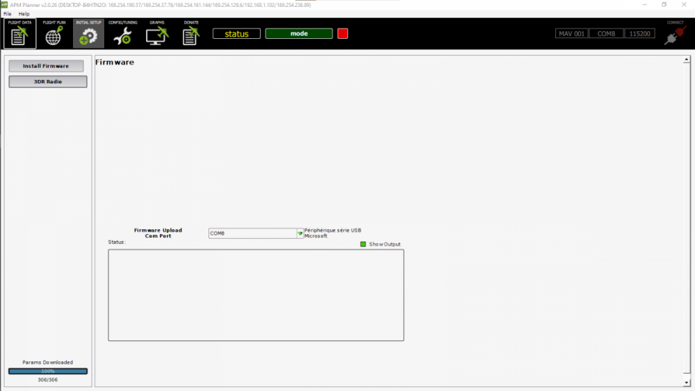Click the Params Downloaded progress bar
Image resolution: width=695 pixels, height=391 pixels.
point(48,371)
